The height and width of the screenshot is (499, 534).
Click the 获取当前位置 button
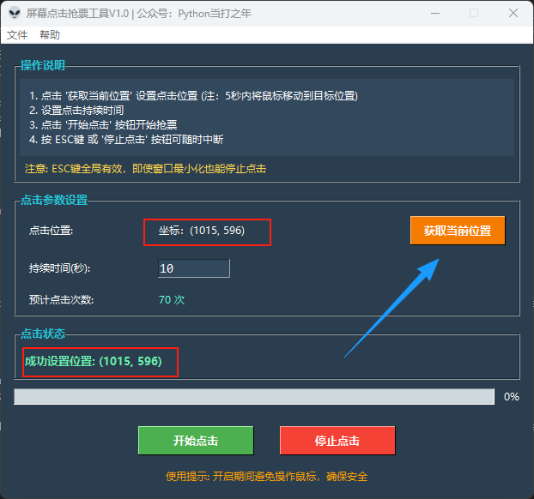458,231
